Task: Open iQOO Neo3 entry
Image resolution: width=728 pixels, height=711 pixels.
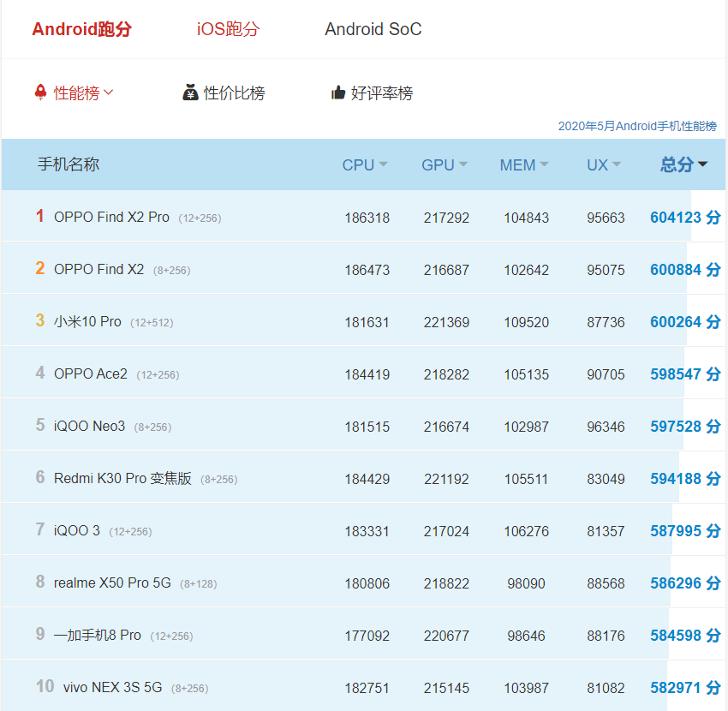Action: coord(89,426)
